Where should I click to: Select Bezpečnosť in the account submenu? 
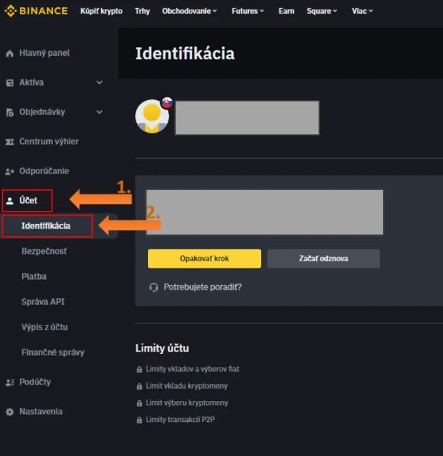click(44, 251)
